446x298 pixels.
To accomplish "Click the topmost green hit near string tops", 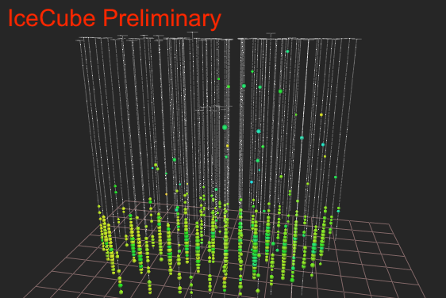I will 287,52.
